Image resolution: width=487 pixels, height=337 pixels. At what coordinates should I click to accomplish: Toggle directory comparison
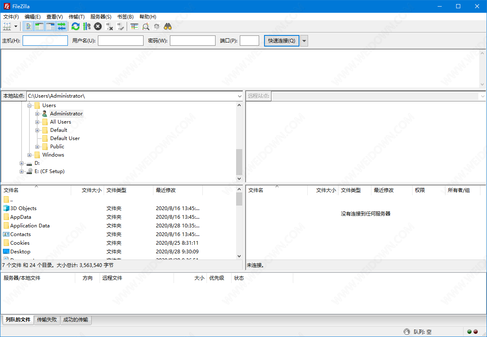pos(145,26)
